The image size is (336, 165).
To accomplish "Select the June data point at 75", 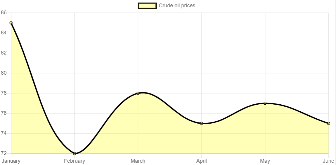I will click(x=328, y=123).
